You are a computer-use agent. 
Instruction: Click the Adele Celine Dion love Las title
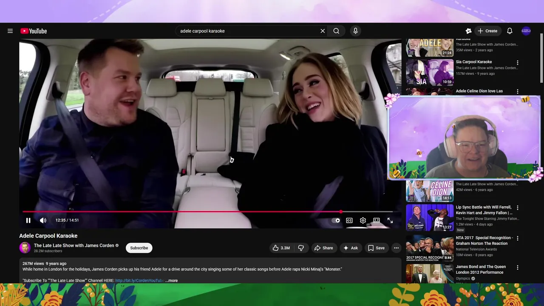479,91
